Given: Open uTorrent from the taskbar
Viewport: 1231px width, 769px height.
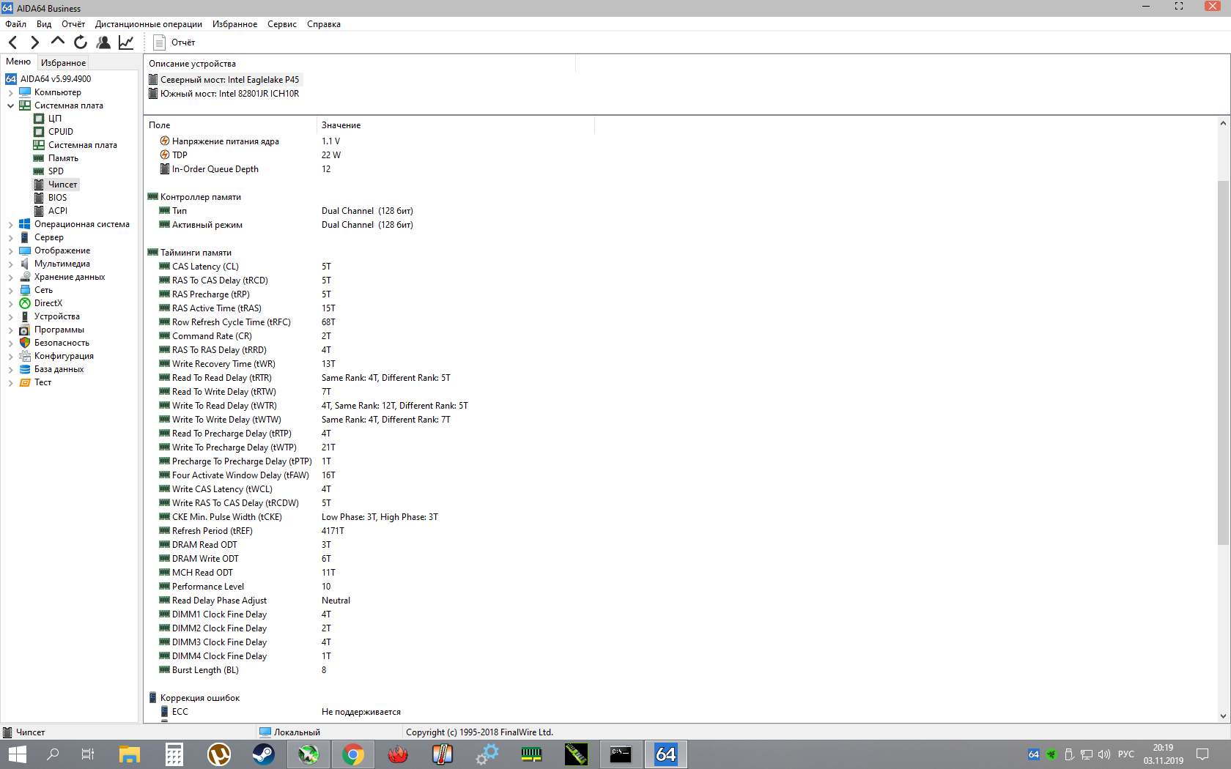Looking at the screenshot, I should click(x=219, y=754).
